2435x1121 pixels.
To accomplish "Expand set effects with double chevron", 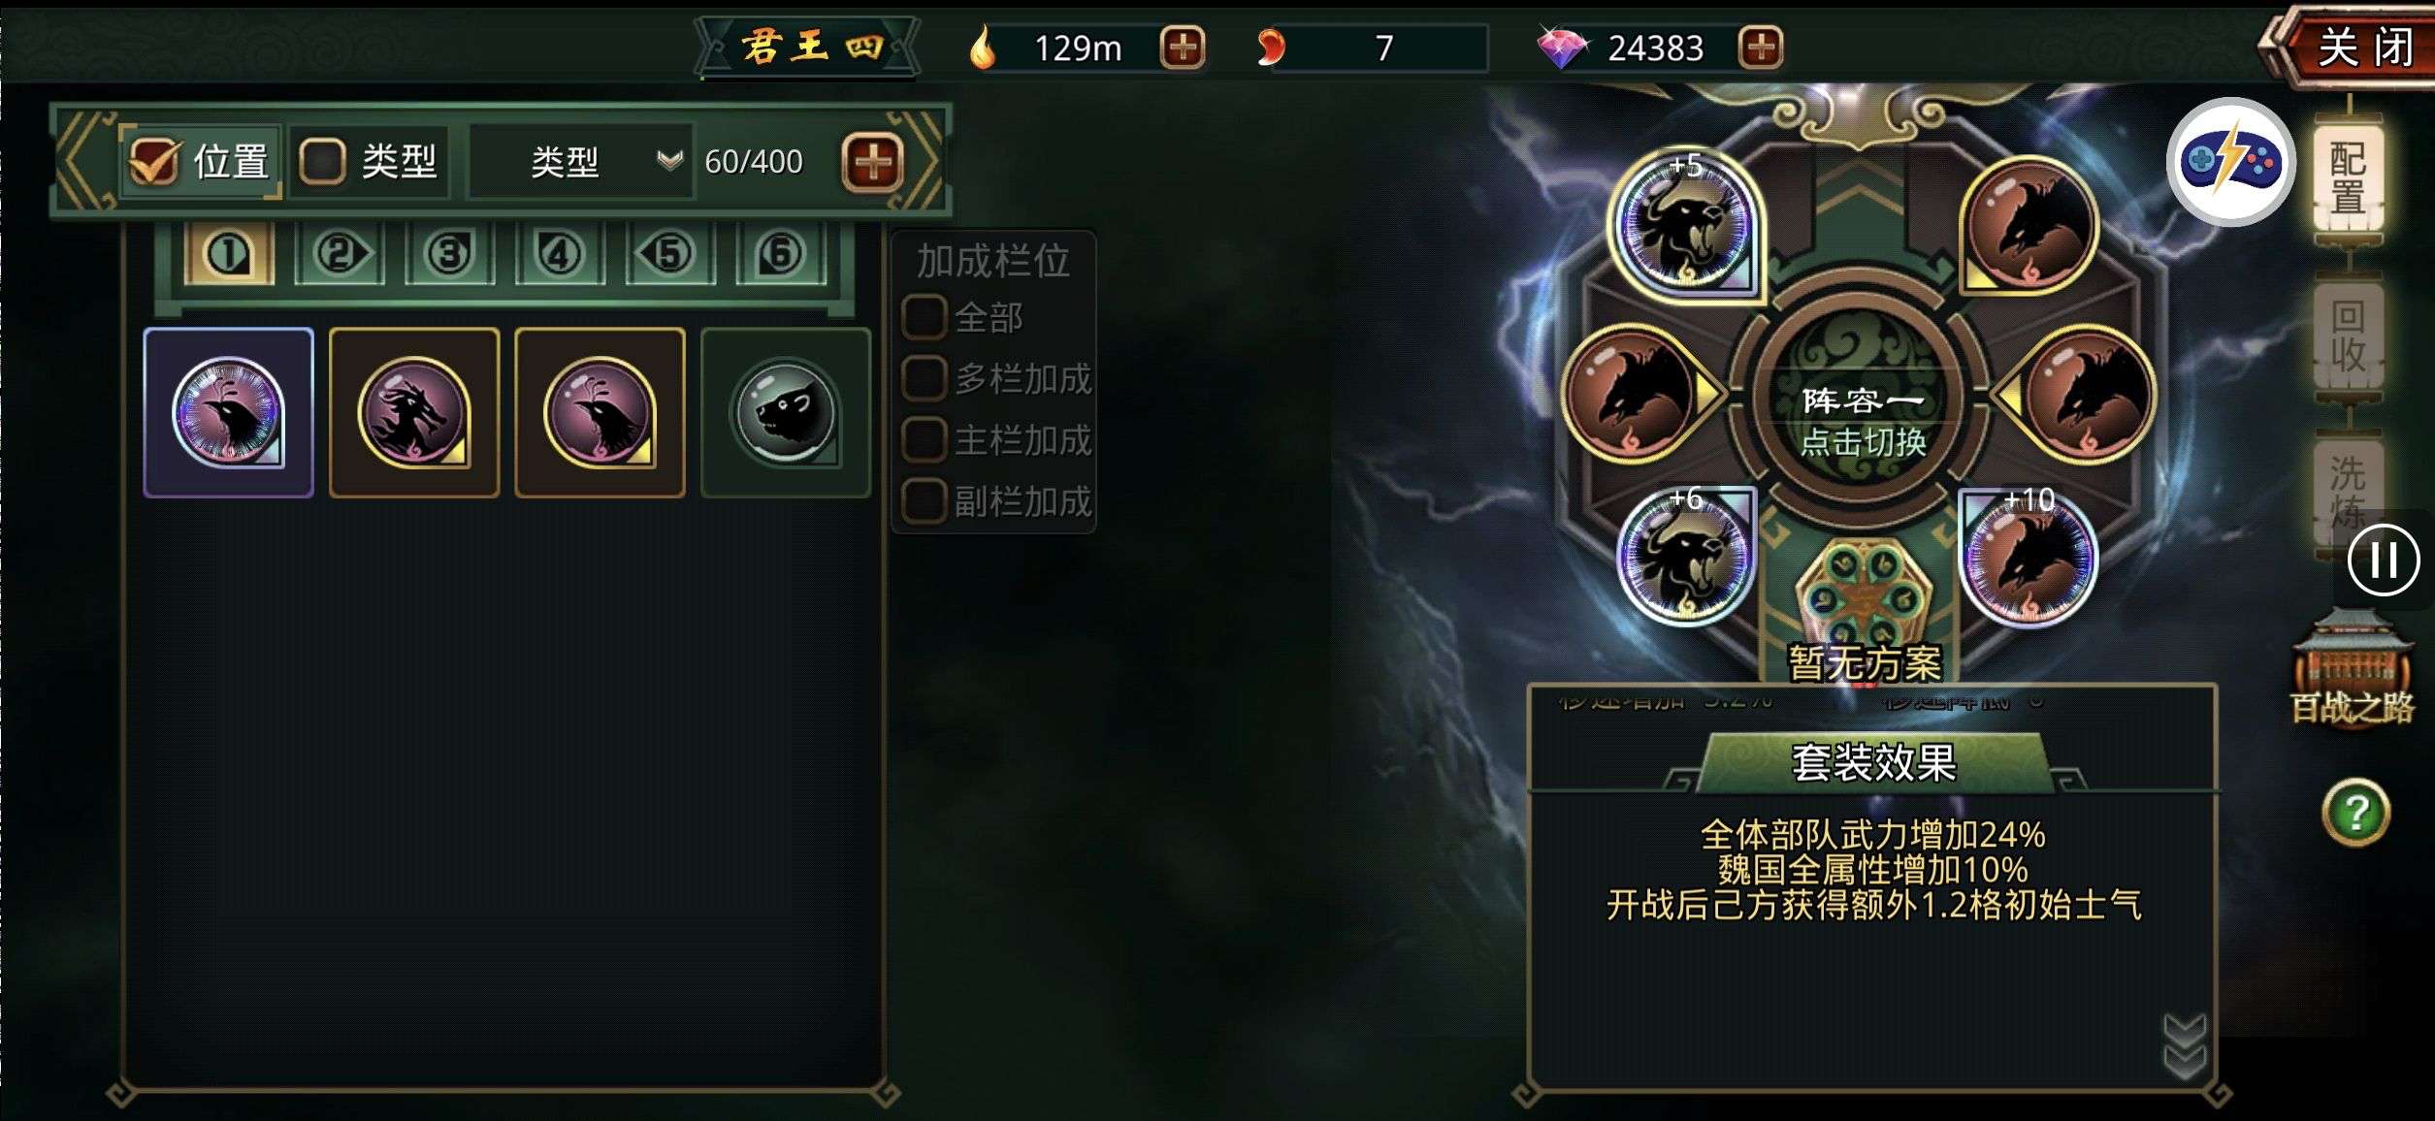I will point(2185,1047).
